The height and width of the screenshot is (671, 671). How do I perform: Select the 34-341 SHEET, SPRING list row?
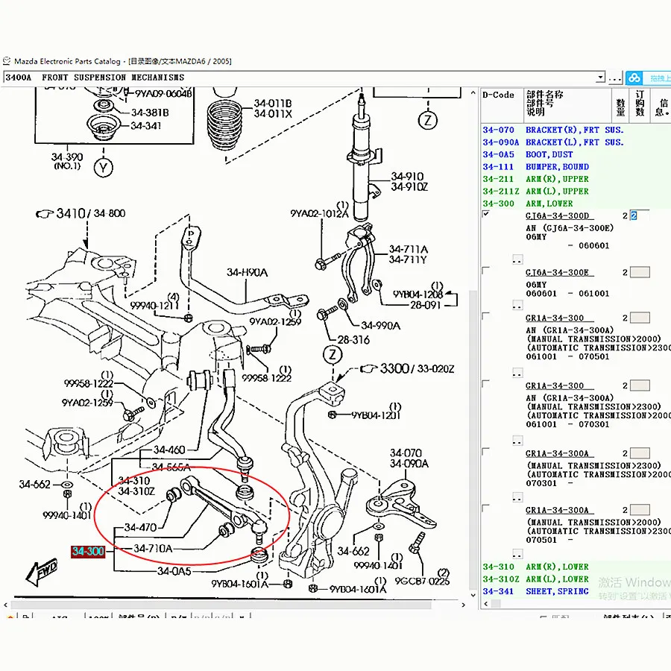click(576, 591)
